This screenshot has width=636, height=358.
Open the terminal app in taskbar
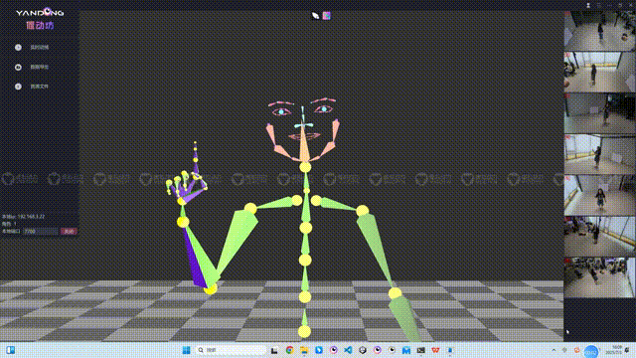point(421,350)
